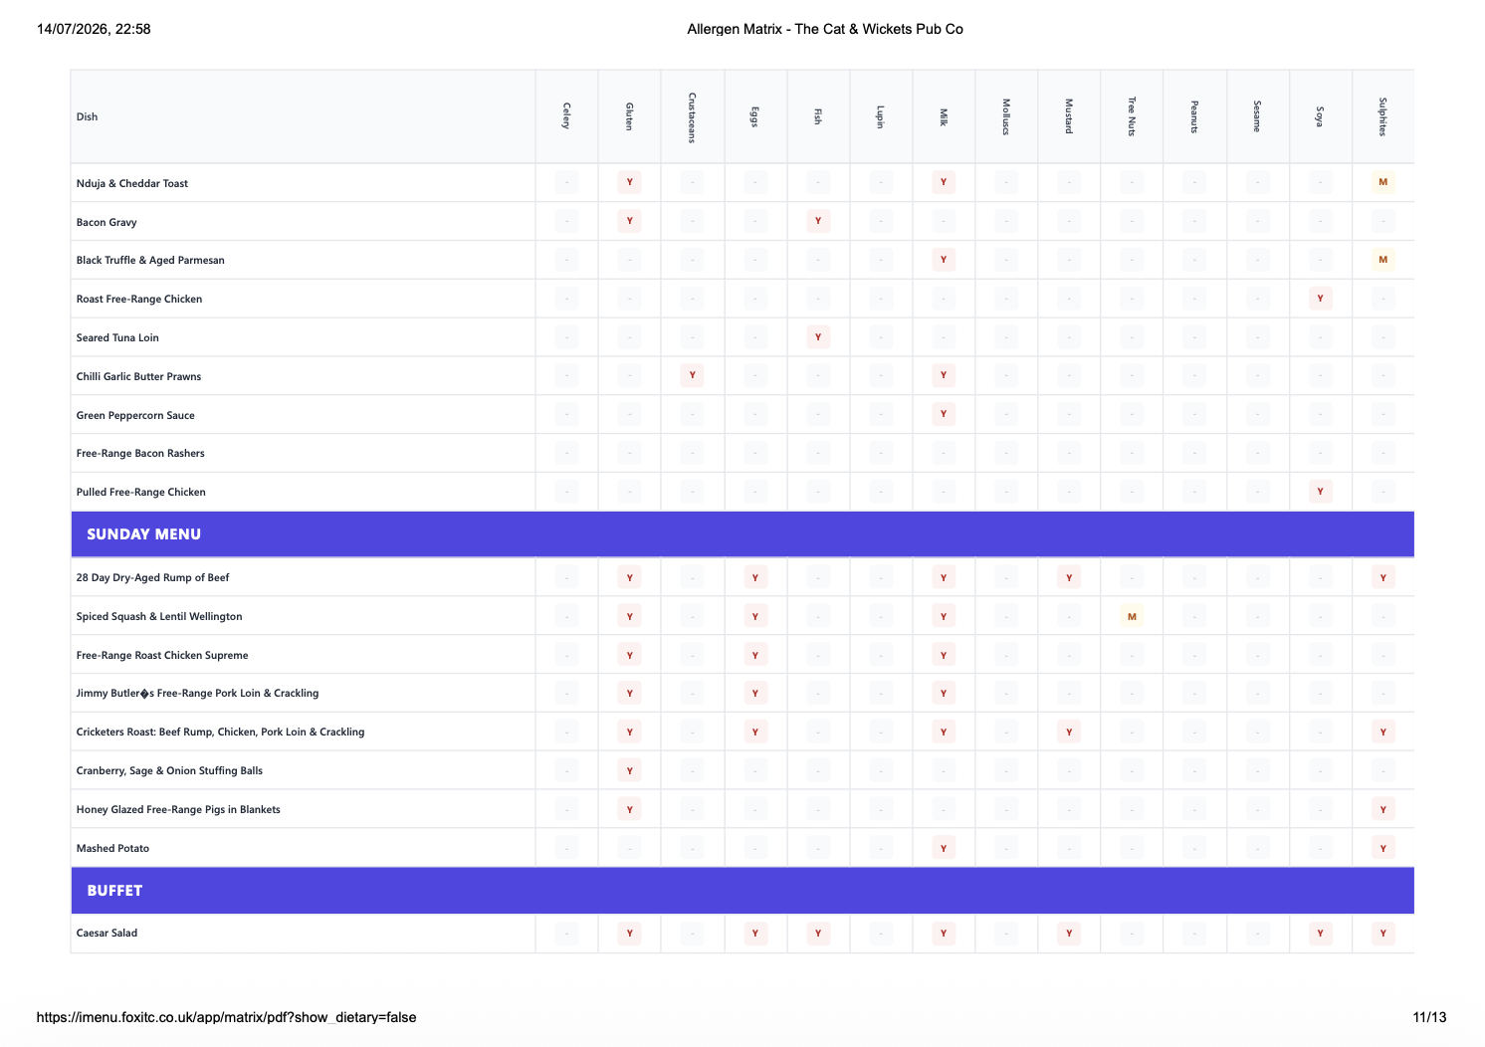Click the Crustaceans column header
The image size is (1485, 1047).
coord(692,117)
